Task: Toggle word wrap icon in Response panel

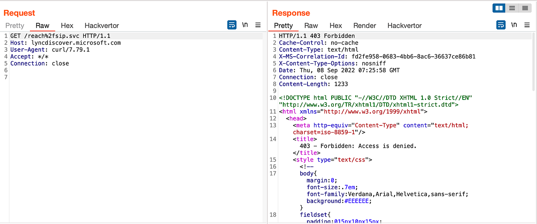Action: point(501,25)
